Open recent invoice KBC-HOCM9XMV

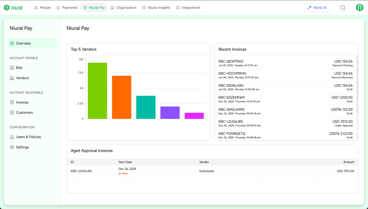click(286, 75)
